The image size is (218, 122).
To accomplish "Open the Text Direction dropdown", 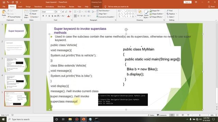I will click(103, 11).
